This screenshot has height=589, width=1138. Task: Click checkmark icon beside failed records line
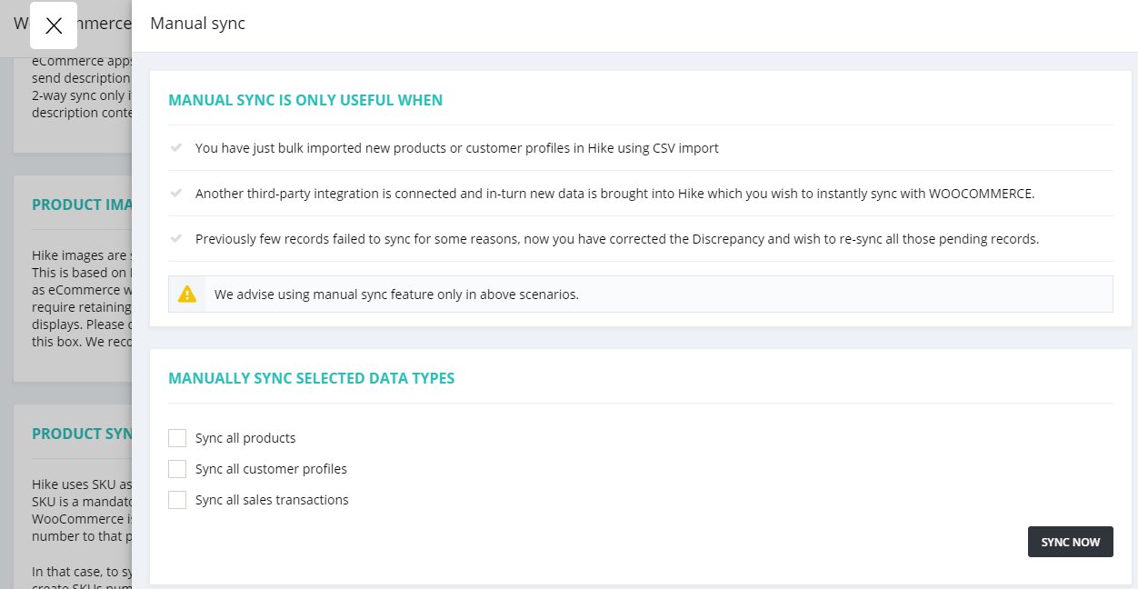(176, 238)
